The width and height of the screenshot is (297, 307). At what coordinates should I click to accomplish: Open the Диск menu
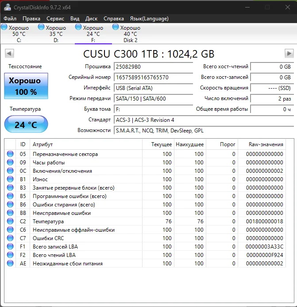click(x=91, y=19)
